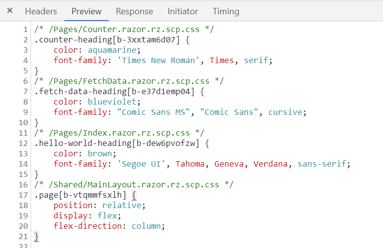Click the "Comic Sans MS" font value

click(153, 112)
